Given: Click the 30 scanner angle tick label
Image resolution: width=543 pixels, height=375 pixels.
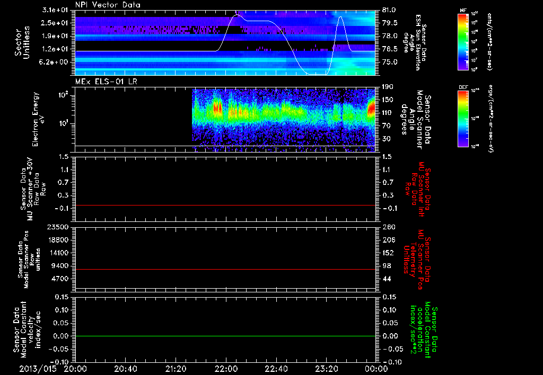Looking at the screenshot, I should click(x=386, y=139).
